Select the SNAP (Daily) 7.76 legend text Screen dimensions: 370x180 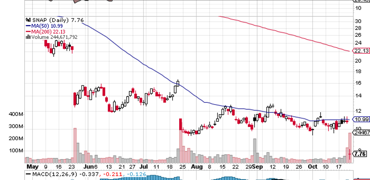click(x=57, y=20)
